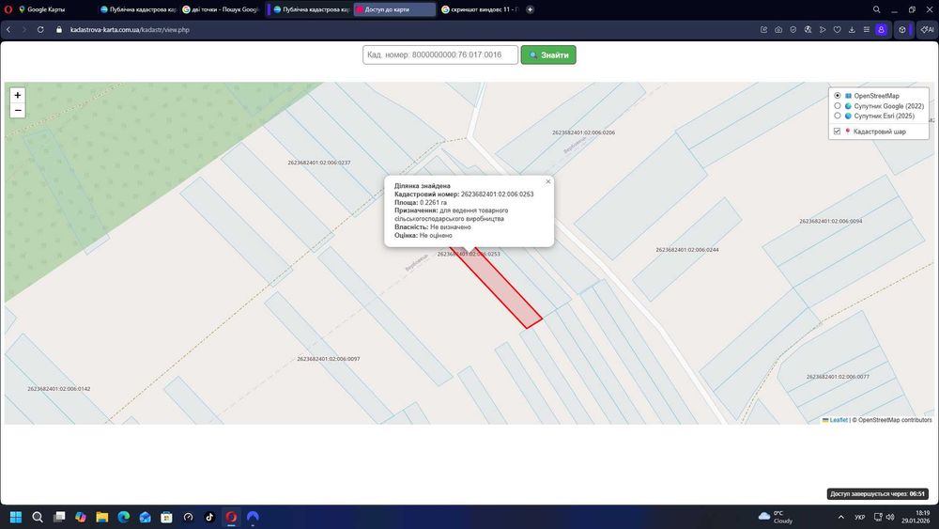
Task: Launch Microsoft Edge from the taskbar
Action: coord(123,517)
